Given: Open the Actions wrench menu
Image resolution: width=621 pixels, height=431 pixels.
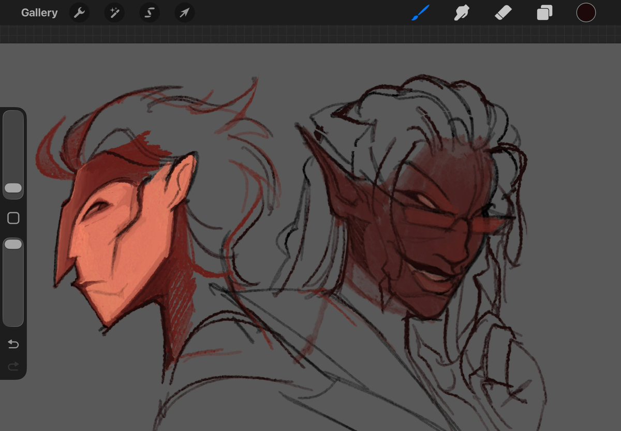Looking at the screenshot, I should [x=79, y=13].
